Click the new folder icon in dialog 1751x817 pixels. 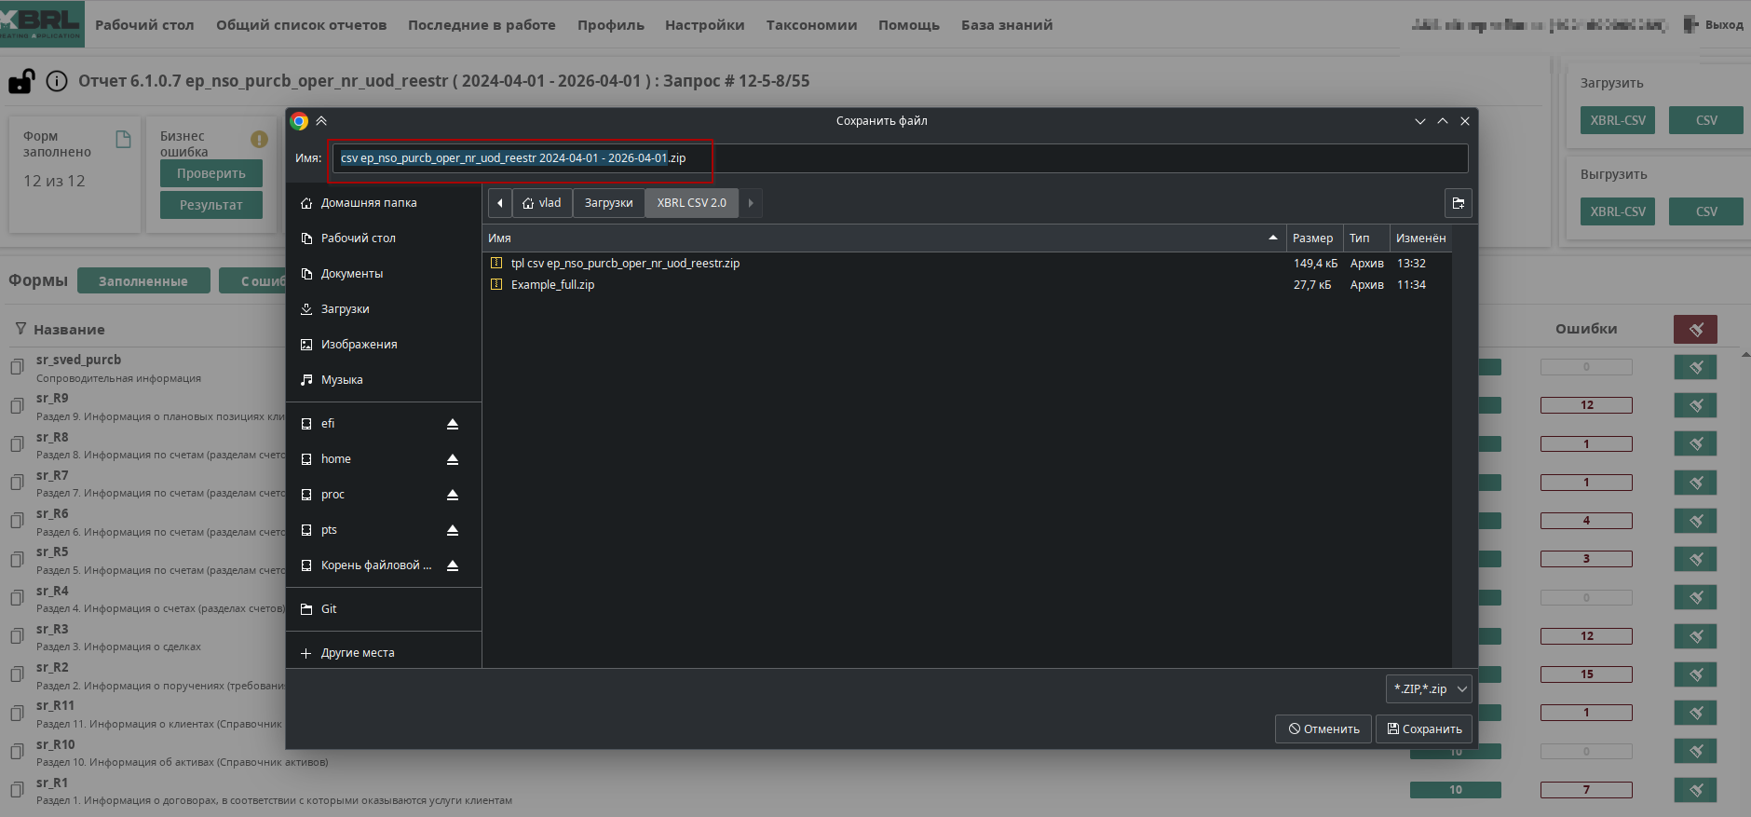point(1458,203)
